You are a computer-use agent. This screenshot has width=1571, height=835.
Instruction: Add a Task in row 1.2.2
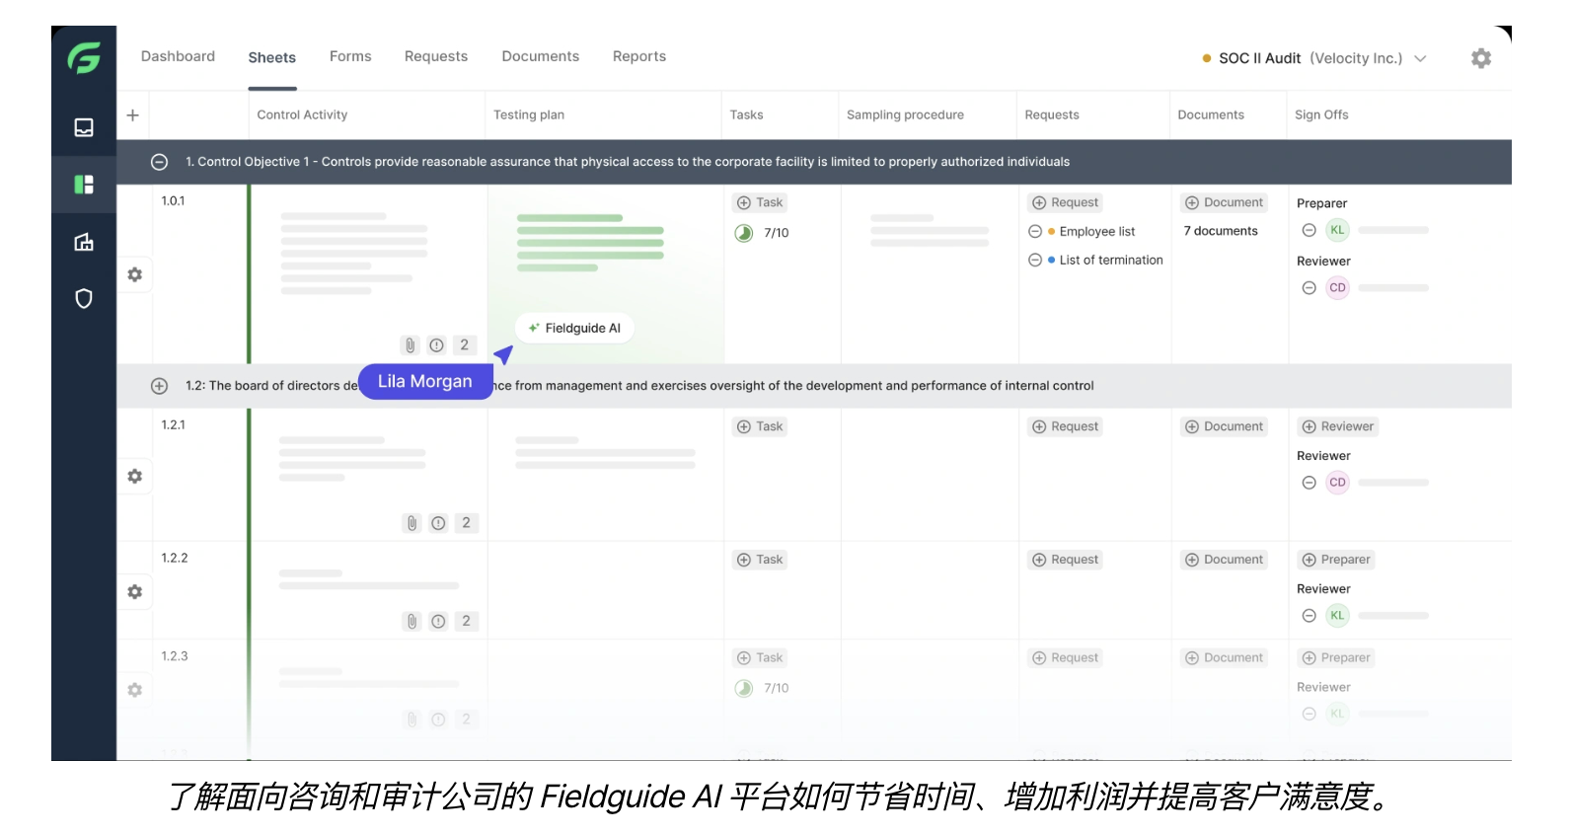pos(760,560)
